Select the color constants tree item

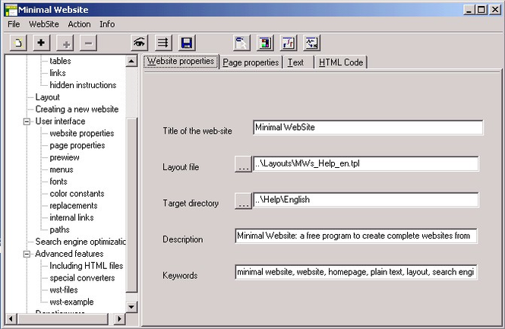pos(77,194)
